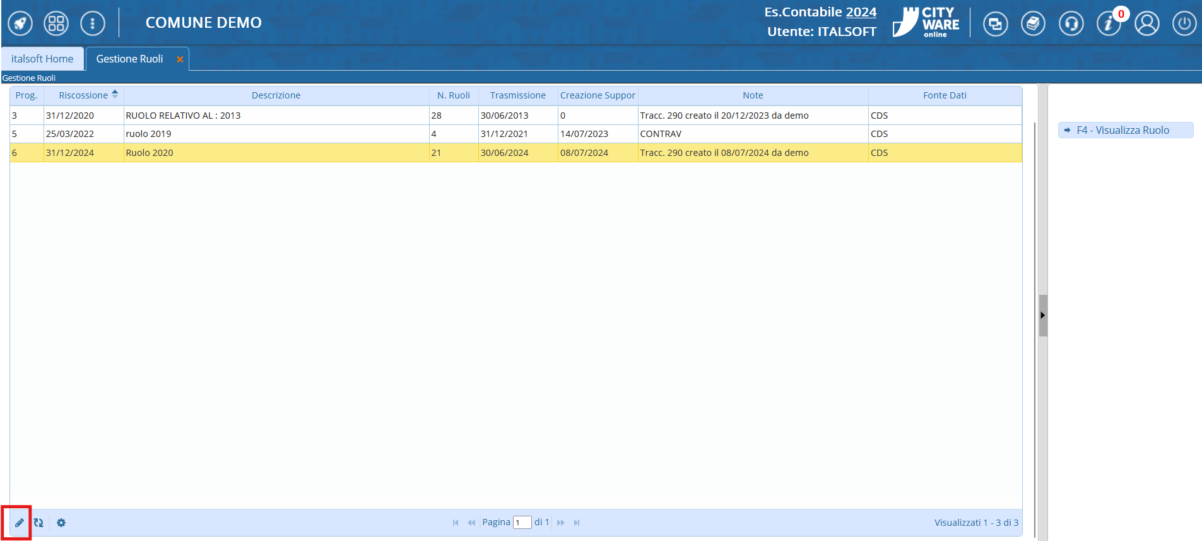The width and height of the screenshot is (1202, 541).
Task: Sort by the Riscossione column header
Action: (83, 95)
